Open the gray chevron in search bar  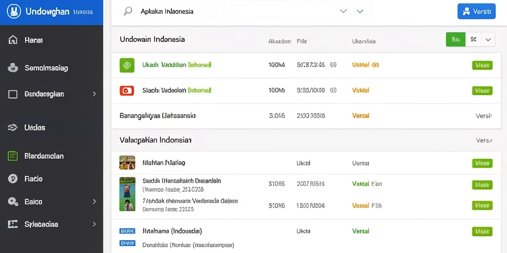[x=344, y=11]
